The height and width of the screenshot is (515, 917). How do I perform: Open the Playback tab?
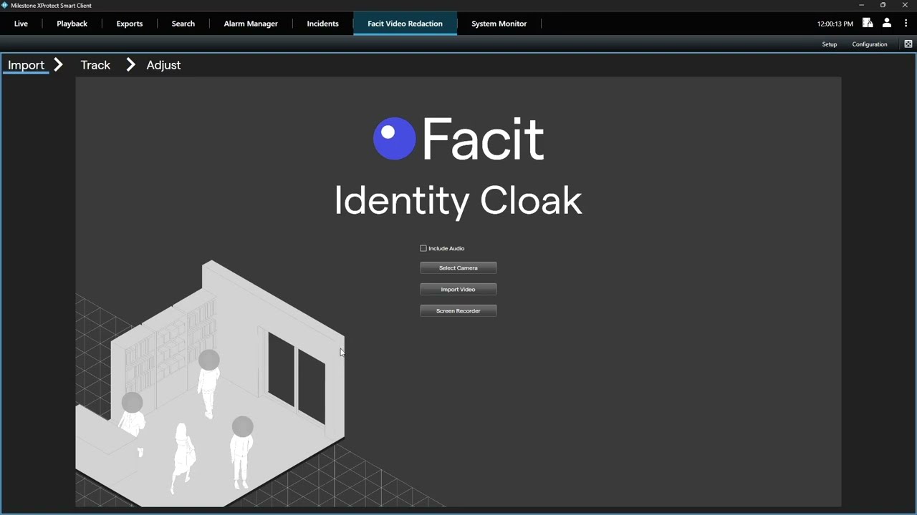point(72,24)
